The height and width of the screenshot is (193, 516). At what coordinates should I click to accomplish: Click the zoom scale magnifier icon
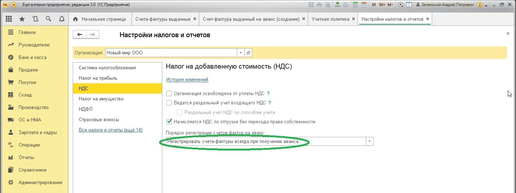(x=401, y=5)
